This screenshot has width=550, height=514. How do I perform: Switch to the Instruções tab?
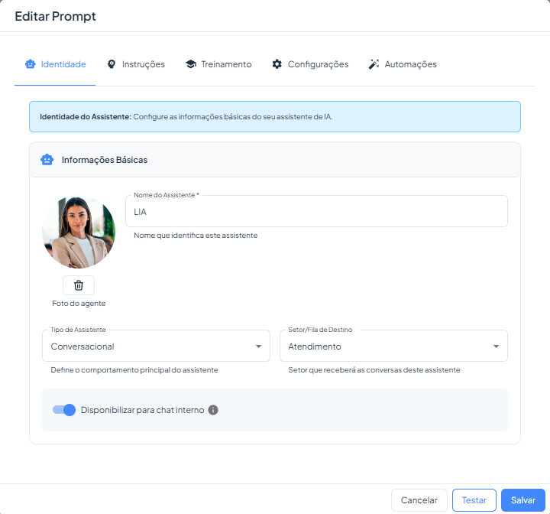tap(136, 64)
